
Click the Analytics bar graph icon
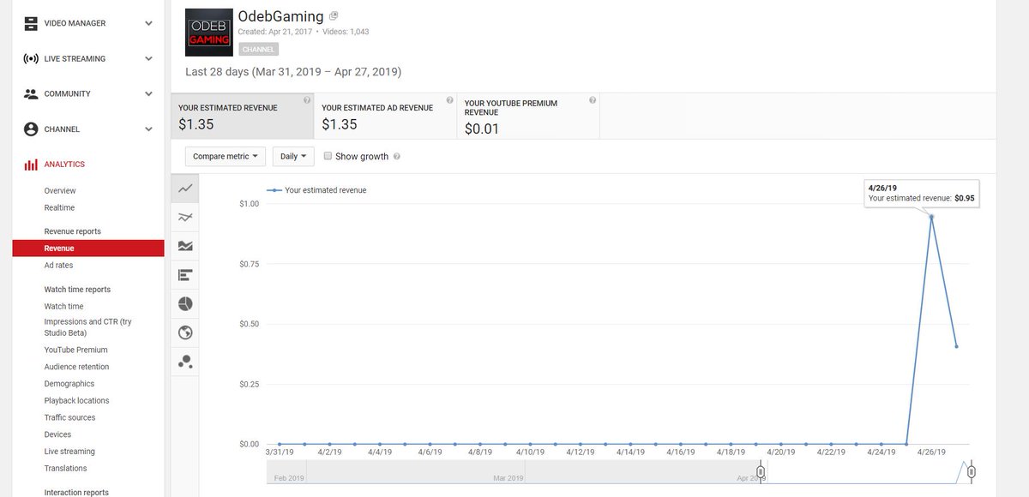tap(31, 165)
